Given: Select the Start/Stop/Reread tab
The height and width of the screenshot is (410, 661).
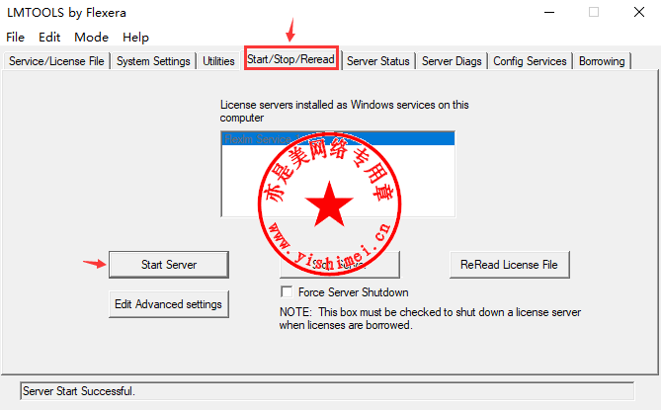Looking at the screenshot, I should (x=290, y=59).
